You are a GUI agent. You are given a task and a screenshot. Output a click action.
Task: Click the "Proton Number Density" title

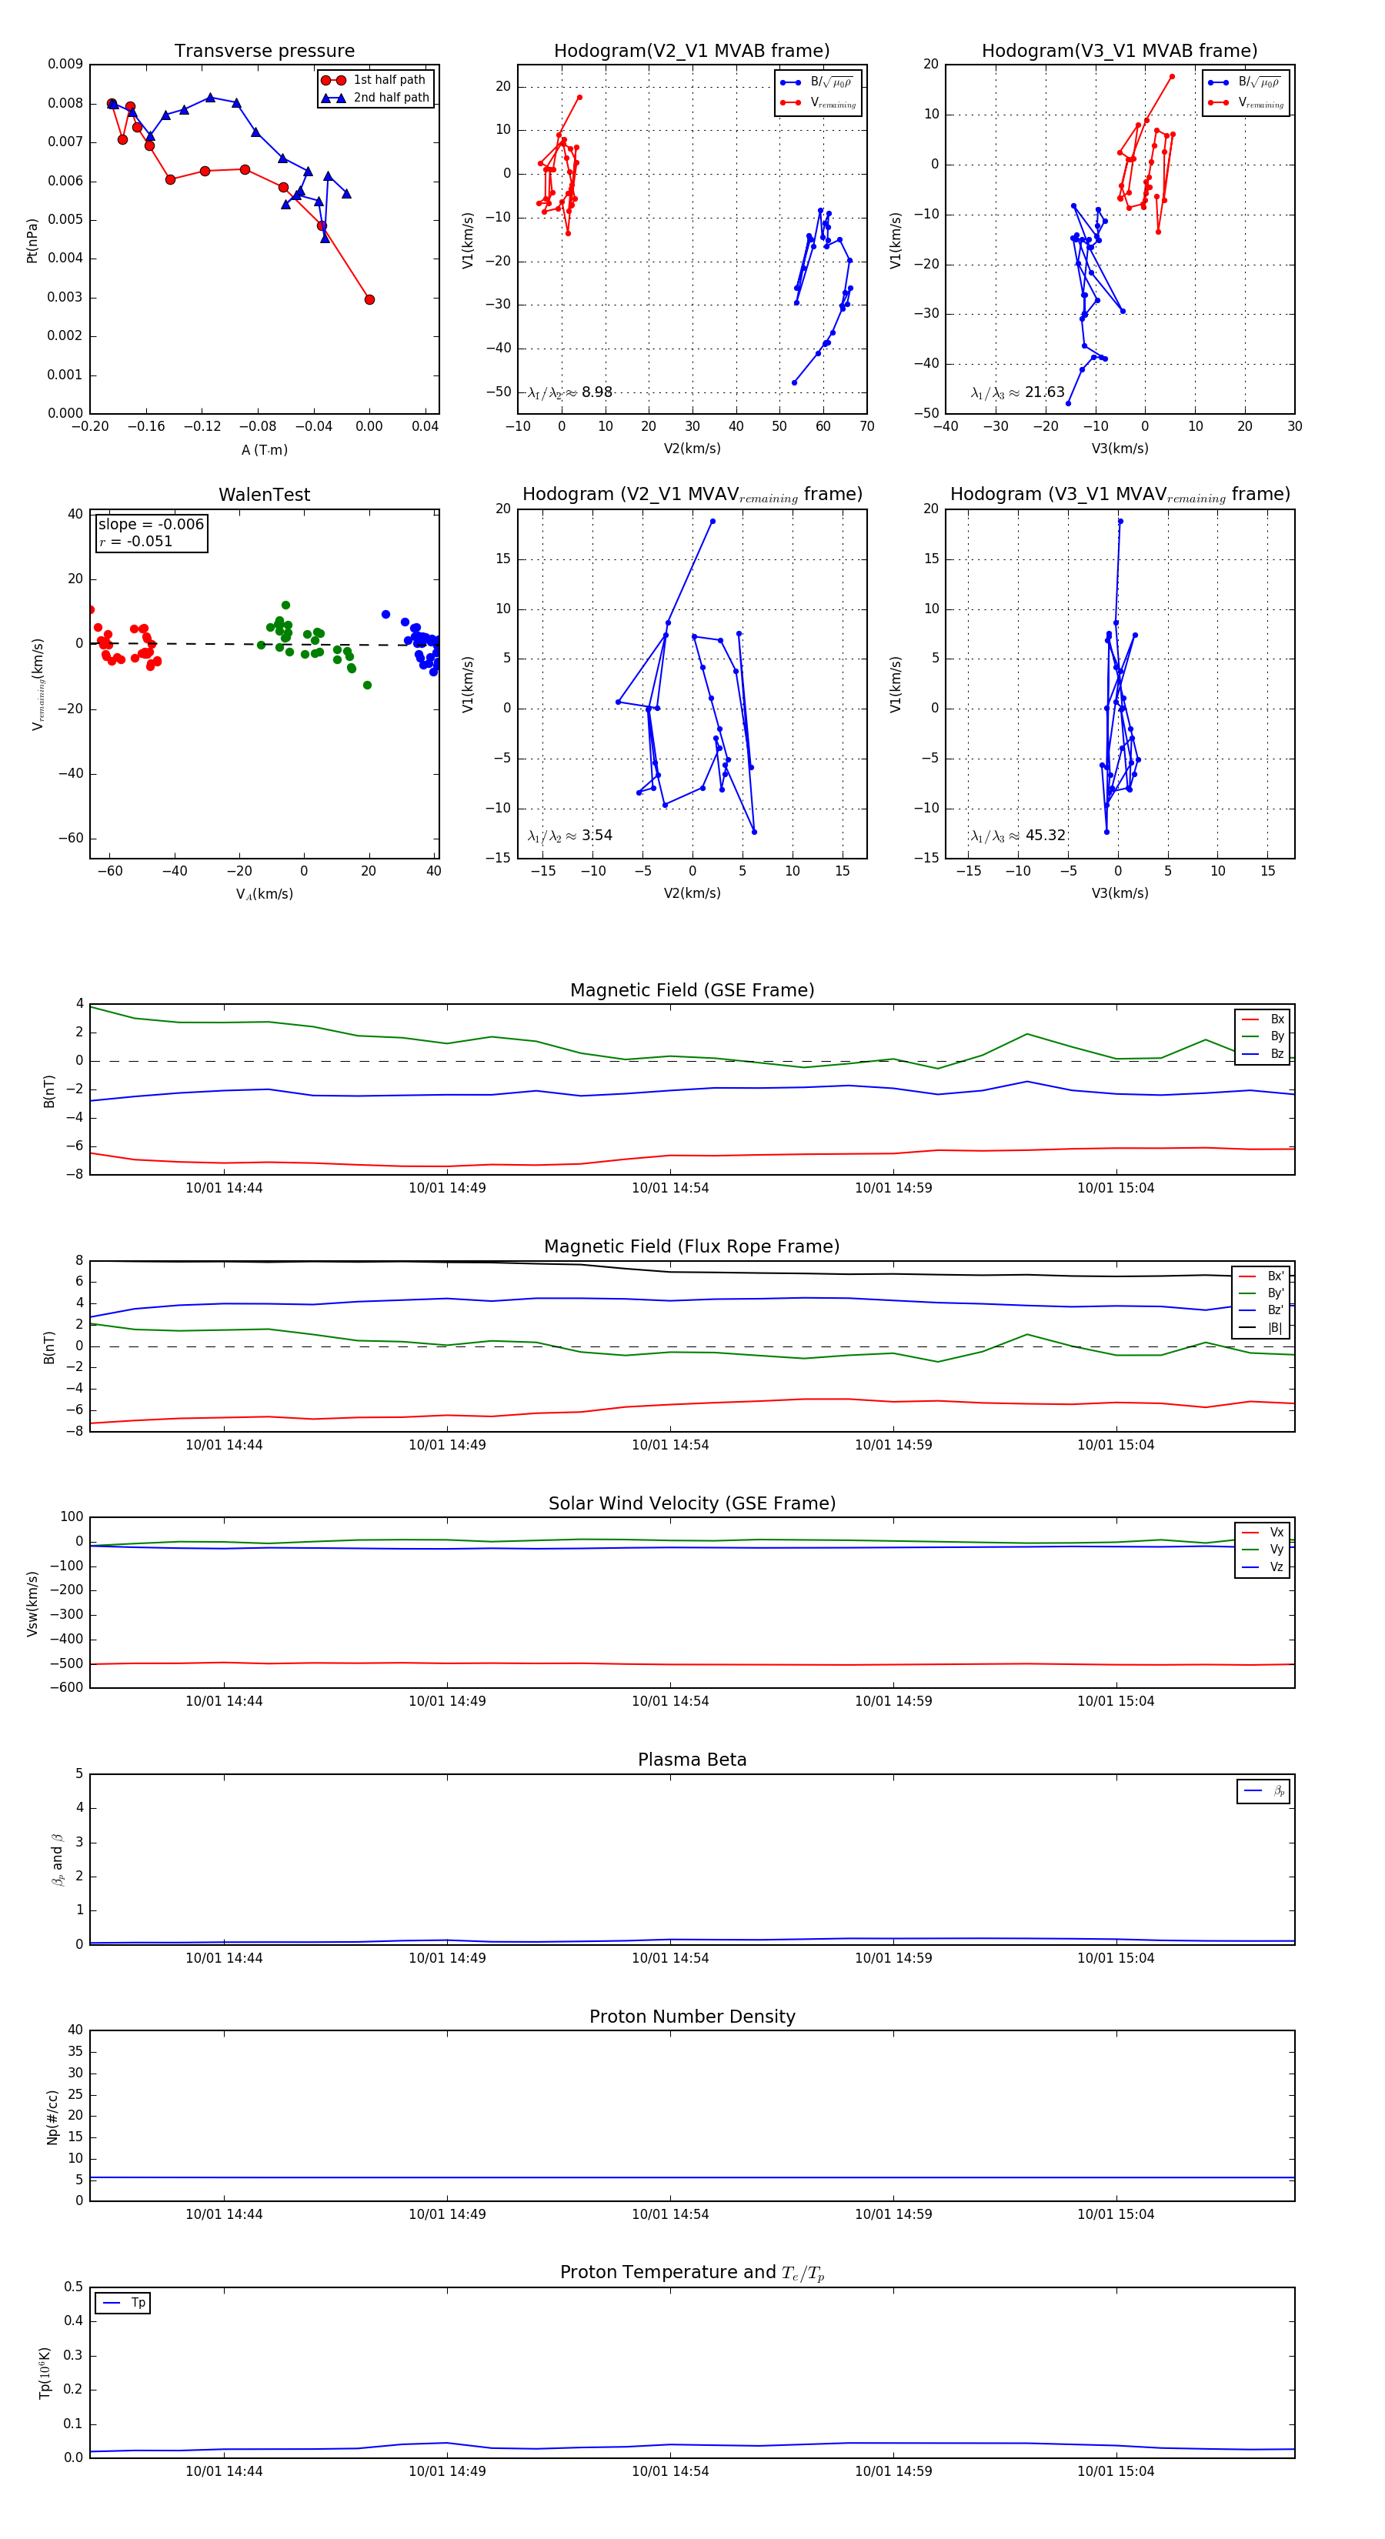click(692, 2017)
